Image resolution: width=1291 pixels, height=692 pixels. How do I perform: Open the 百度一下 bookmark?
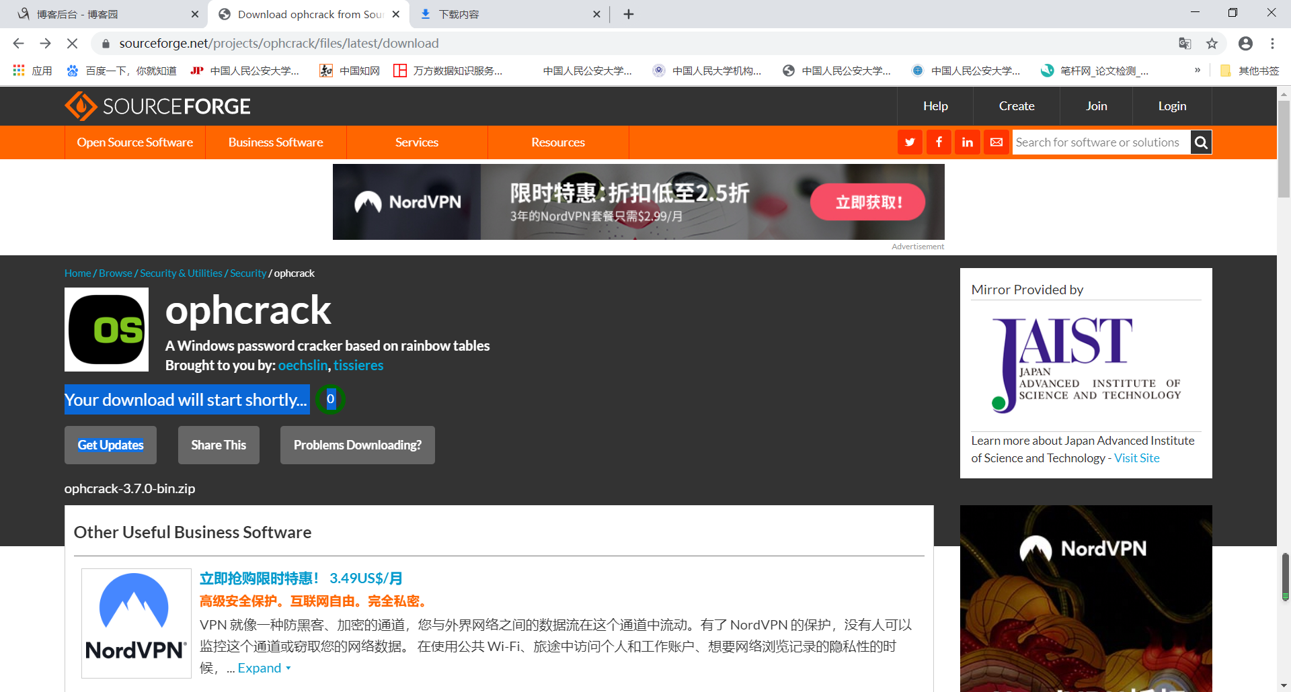pyautogui.click(x=121, y=71)
